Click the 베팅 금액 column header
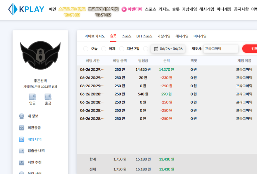 pyautogui.click(x=120, y=61)
